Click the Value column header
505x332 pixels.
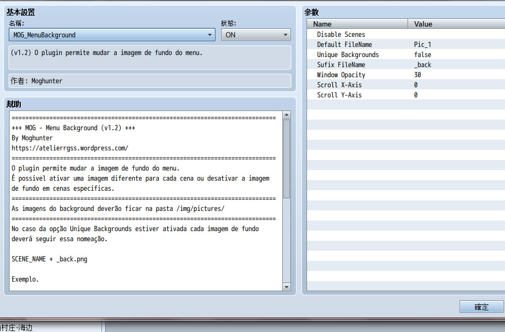[x=457, y=24]
